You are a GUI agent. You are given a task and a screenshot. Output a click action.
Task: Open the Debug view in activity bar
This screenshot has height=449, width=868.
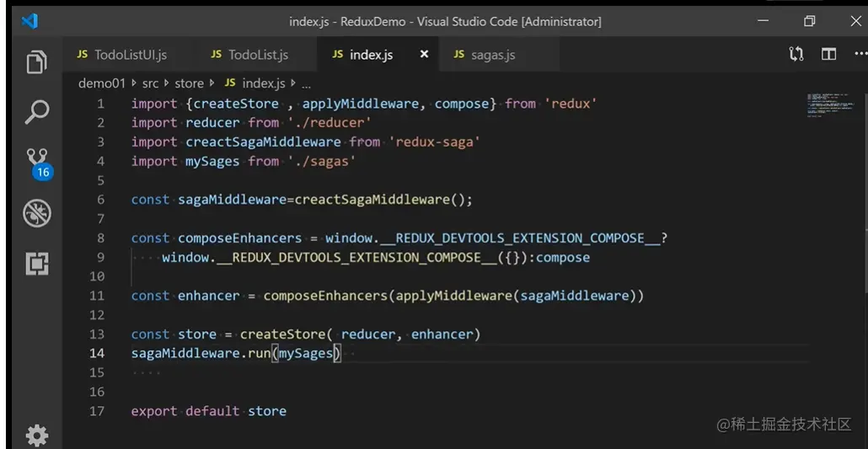coord(37,213)
